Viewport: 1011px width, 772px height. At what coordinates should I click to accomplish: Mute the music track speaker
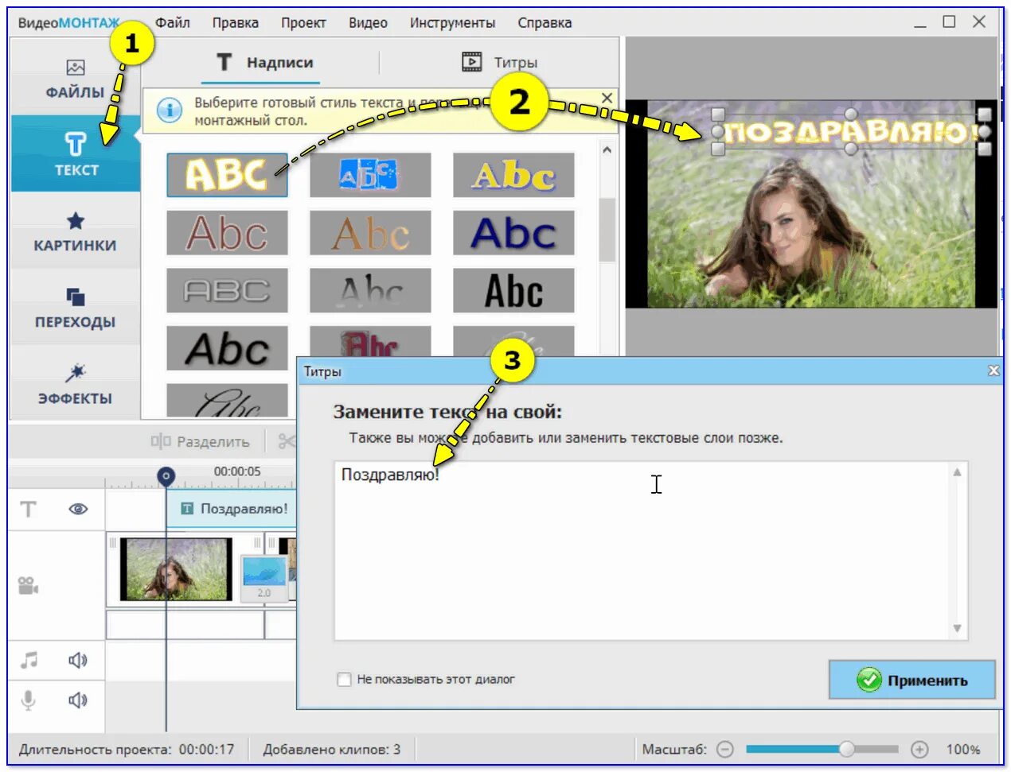pos(77,660)
